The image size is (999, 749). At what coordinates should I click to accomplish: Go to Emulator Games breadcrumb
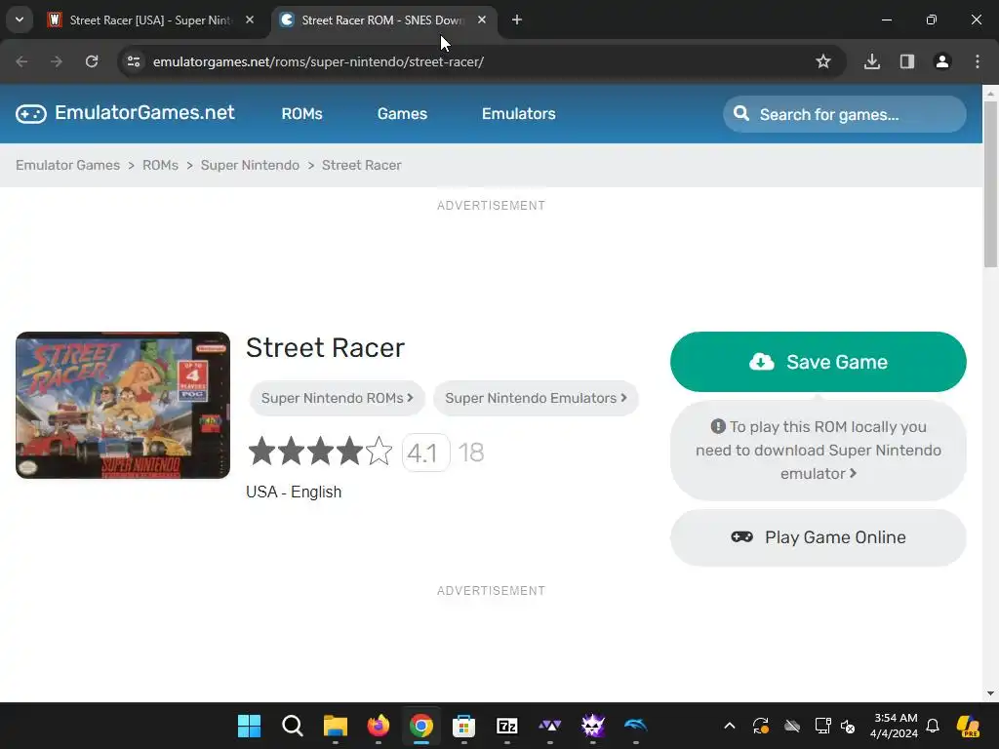[x=67, y=165]
